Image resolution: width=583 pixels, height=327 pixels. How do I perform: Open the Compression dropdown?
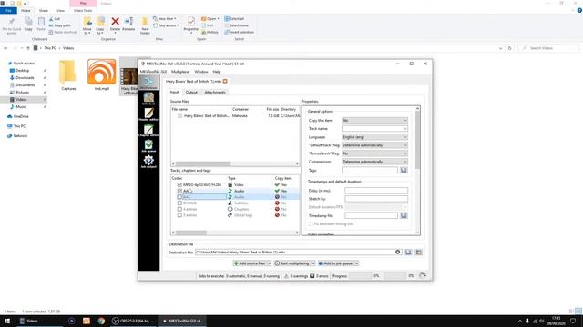[x=374, y=162]
